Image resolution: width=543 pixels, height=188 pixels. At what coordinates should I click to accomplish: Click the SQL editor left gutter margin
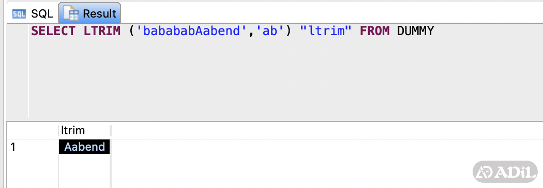(x=17, y=71)
